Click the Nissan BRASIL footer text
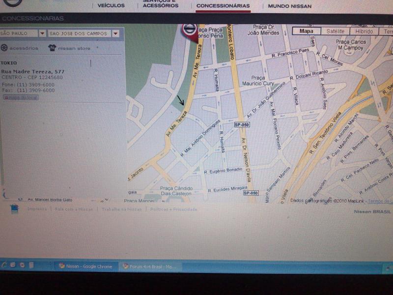 pos(372,212)
